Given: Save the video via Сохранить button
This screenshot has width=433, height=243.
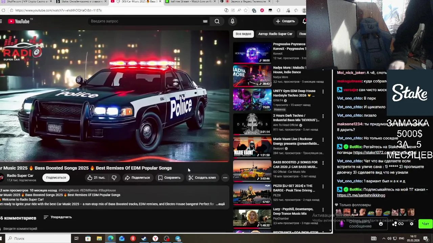Looking at the screenshot, I should (x=169, y=178).
